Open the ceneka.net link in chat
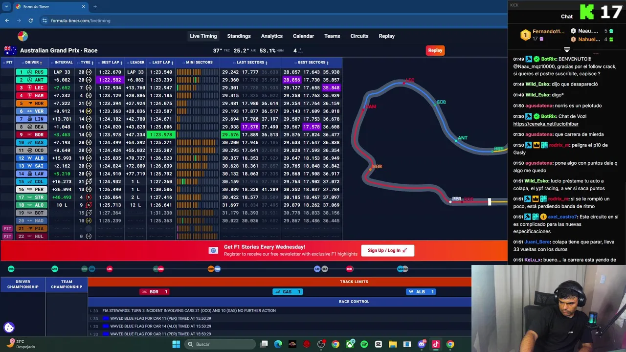The width and height of the screenshot is (626, 352). coord(546,124)
